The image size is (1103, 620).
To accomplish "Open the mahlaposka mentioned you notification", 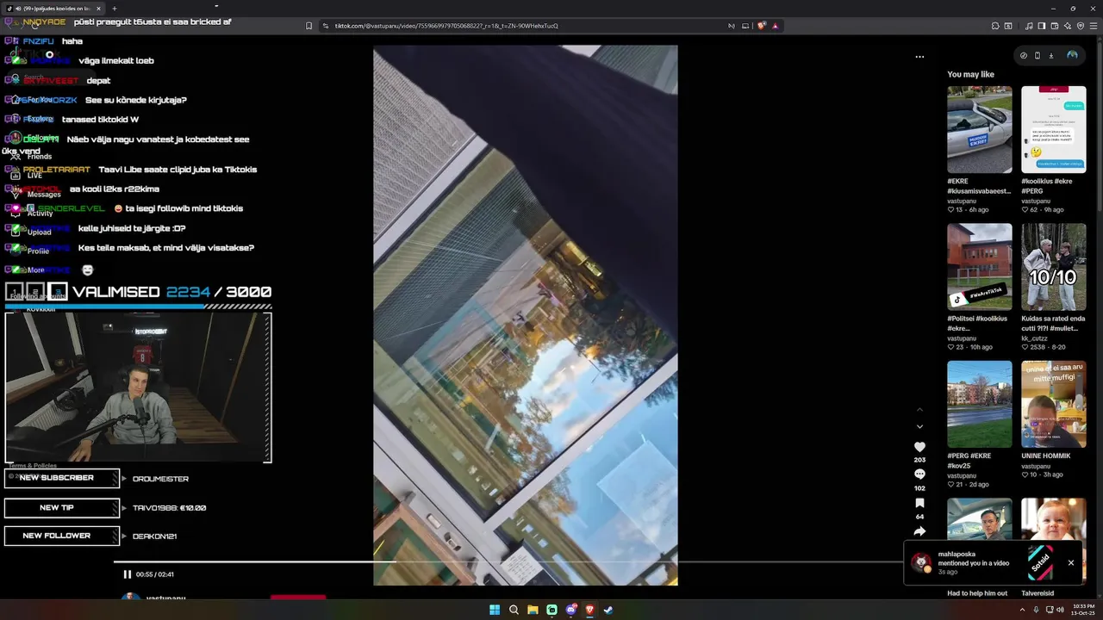I will [x=992, y=563].
